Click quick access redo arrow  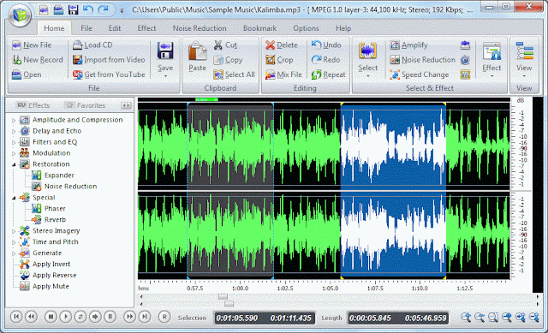tap(103, 9)
